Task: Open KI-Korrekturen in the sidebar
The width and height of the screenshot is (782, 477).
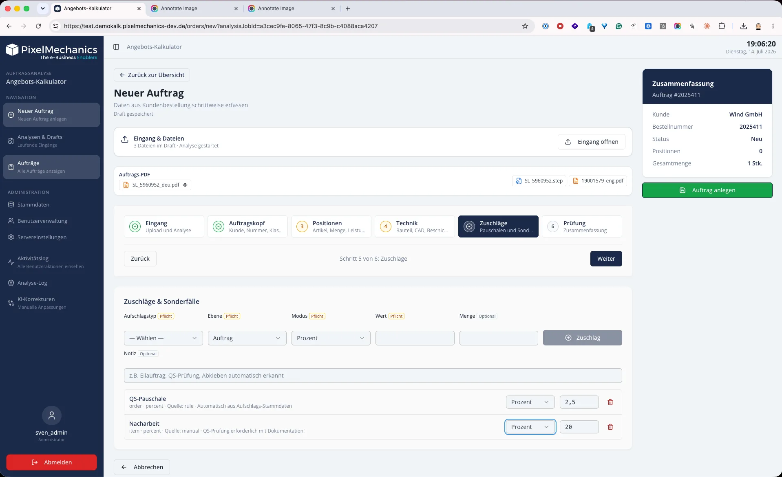Action: point(52,303)
